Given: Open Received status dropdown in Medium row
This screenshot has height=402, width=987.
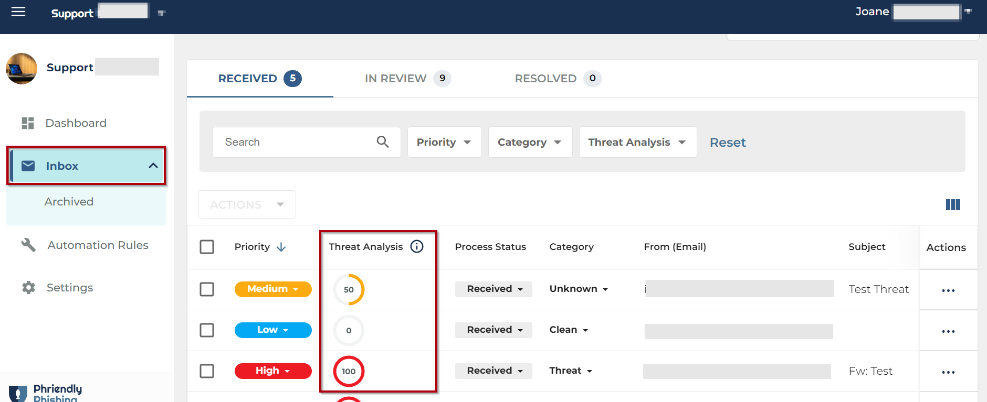Looking at the screenshot, I should 493,289.
